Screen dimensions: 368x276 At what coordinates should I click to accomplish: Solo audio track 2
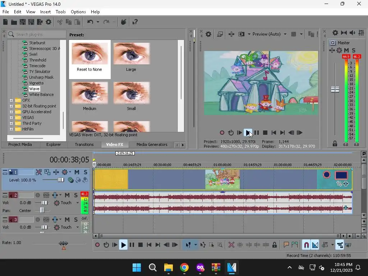point(76,195)
